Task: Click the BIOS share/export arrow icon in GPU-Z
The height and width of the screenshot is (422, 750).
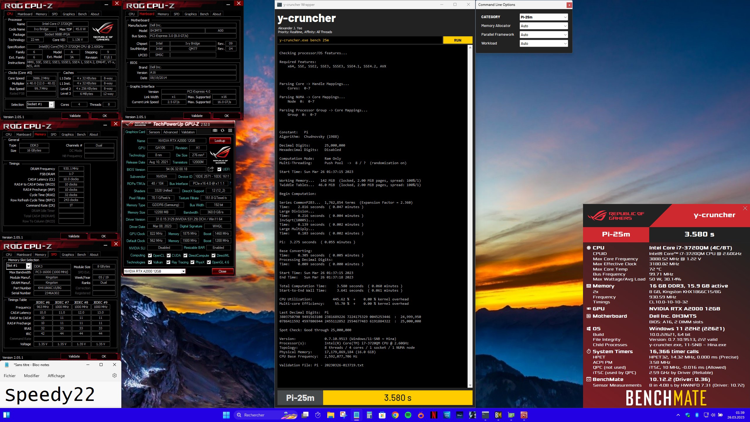Action: (211, 169)
